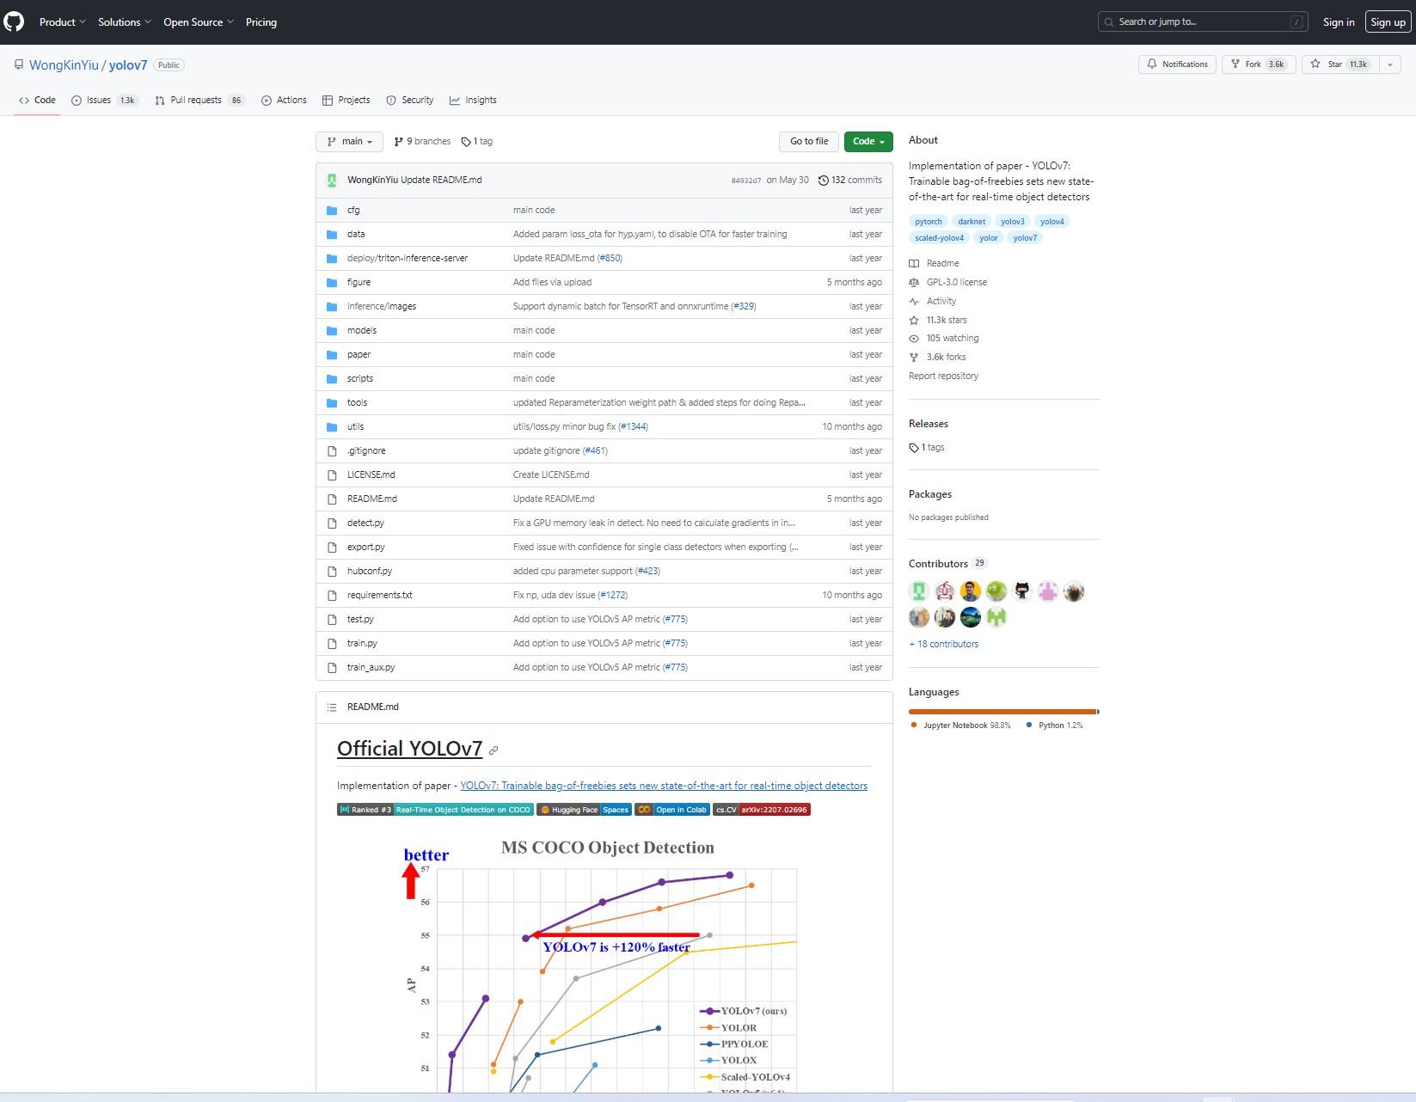Screen dimensions: 1416x1102
Task: Open commit hash 84932d7
Action: tap(745, 181)
